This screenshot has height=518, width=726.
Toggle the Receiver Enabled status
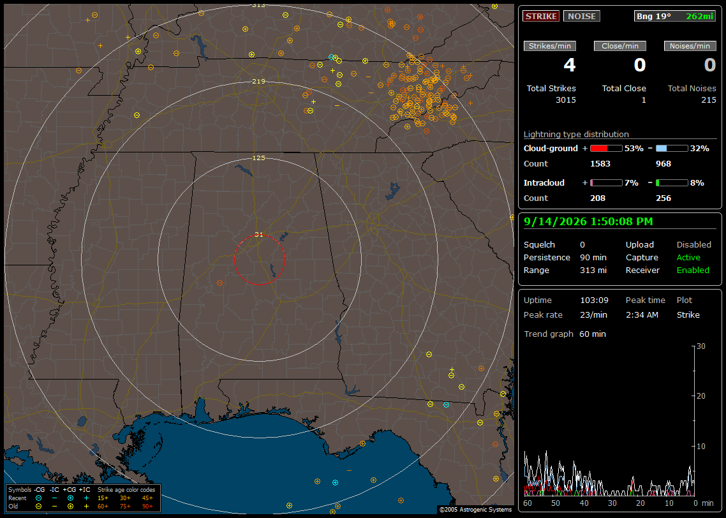pos(693,270)
